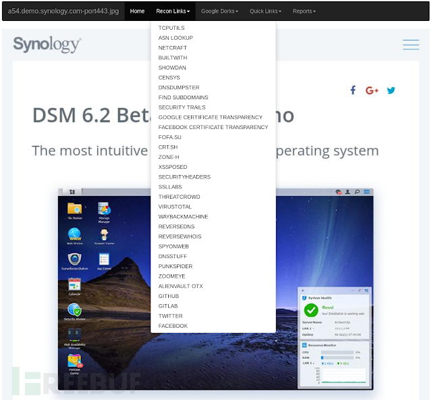Screen dimensions: 432x400
Task: Click the DSM desktop screenshot thumbnail
Action: [x=215, y=289]
